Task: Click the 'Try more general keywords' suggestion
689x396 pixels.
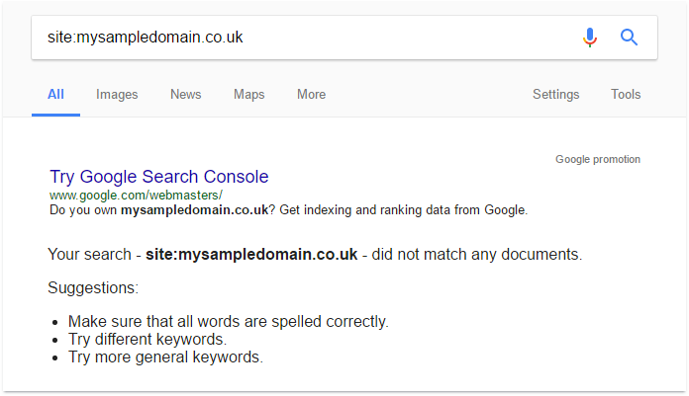Action: [165, 357]
